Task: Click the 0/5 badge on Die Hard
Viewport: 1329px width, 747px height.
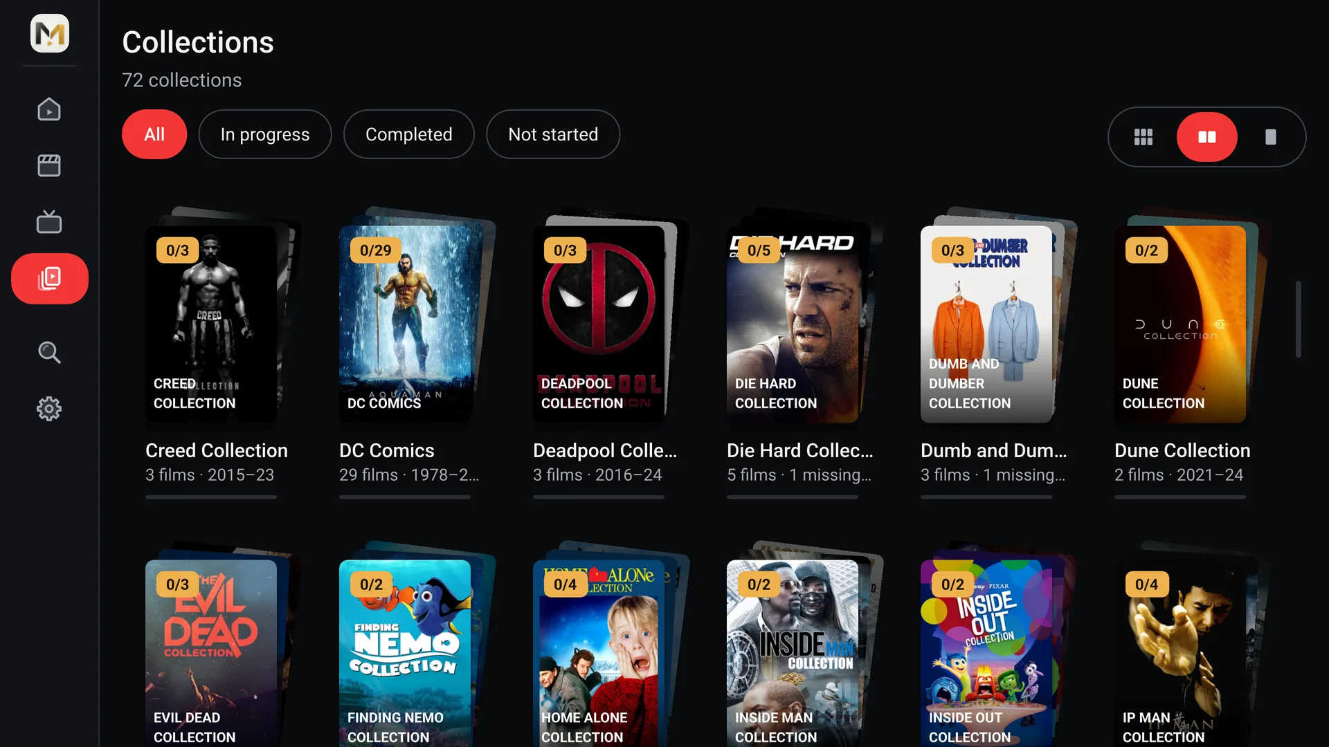Action: coord(759,250)
